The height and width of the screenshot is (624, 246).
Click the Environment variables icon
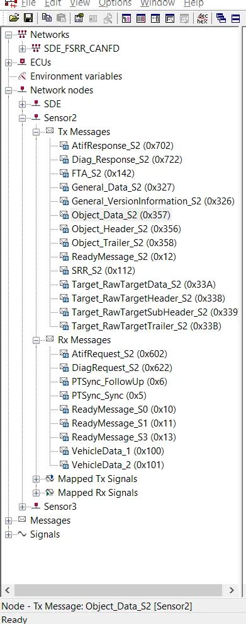[22, 76]
